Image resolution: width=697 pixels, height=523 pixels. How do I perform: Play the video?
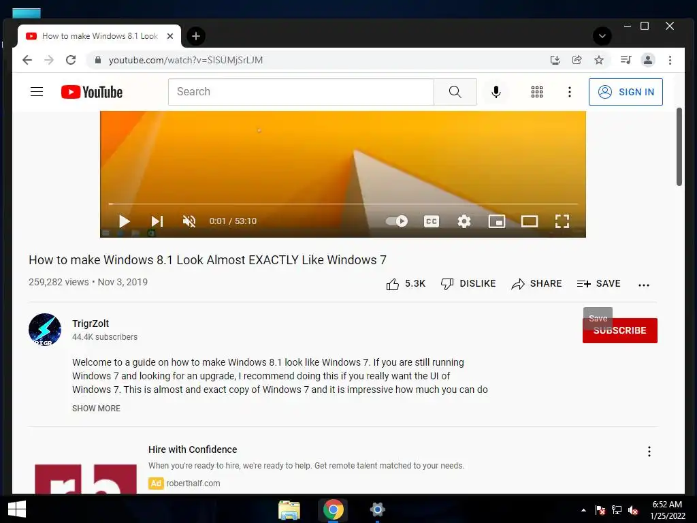(124, 221)
